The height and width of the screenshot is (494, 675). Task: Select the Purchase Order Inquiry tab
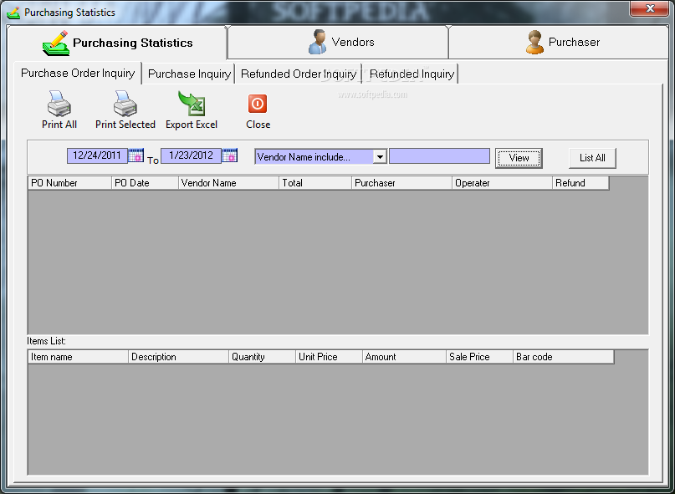click(78, 73)
